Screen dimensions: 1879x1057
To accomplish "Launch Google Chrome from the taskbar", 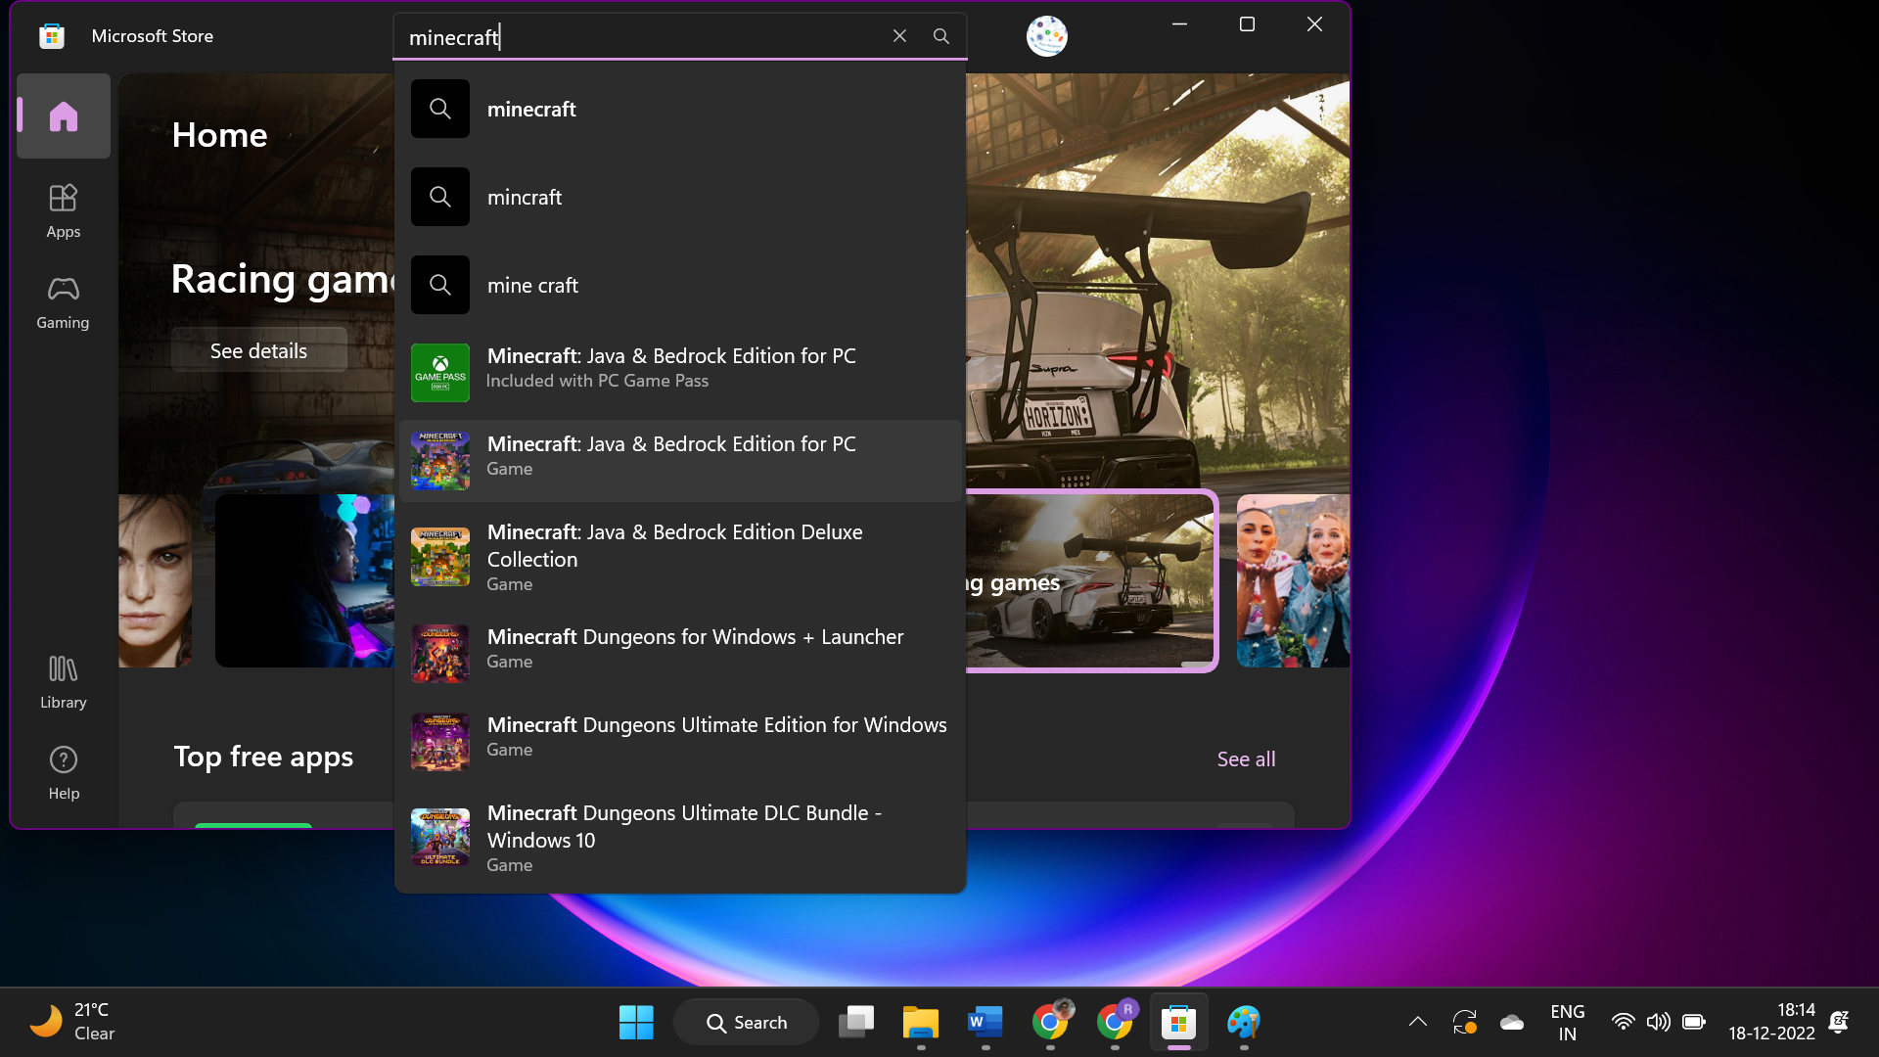I will 1050,1021.
